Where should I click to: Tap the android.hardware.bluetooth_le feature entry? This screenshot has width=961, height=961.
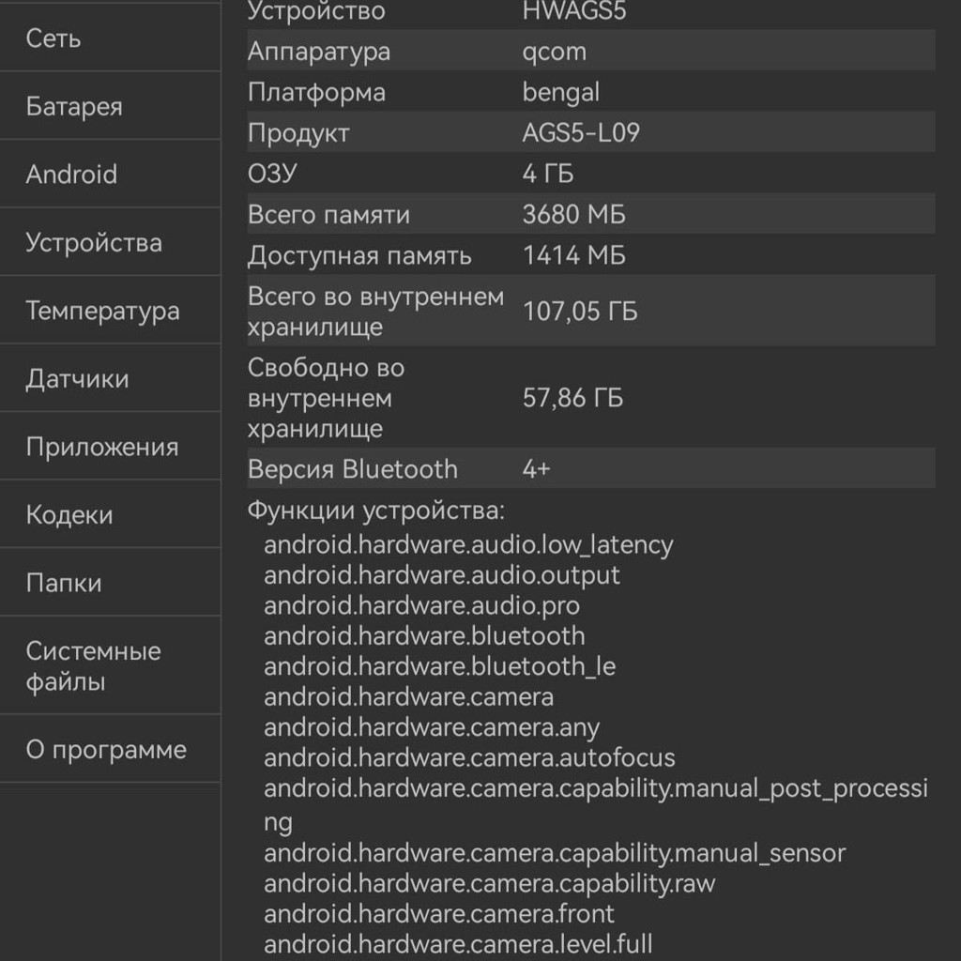[x=439, y=666]
